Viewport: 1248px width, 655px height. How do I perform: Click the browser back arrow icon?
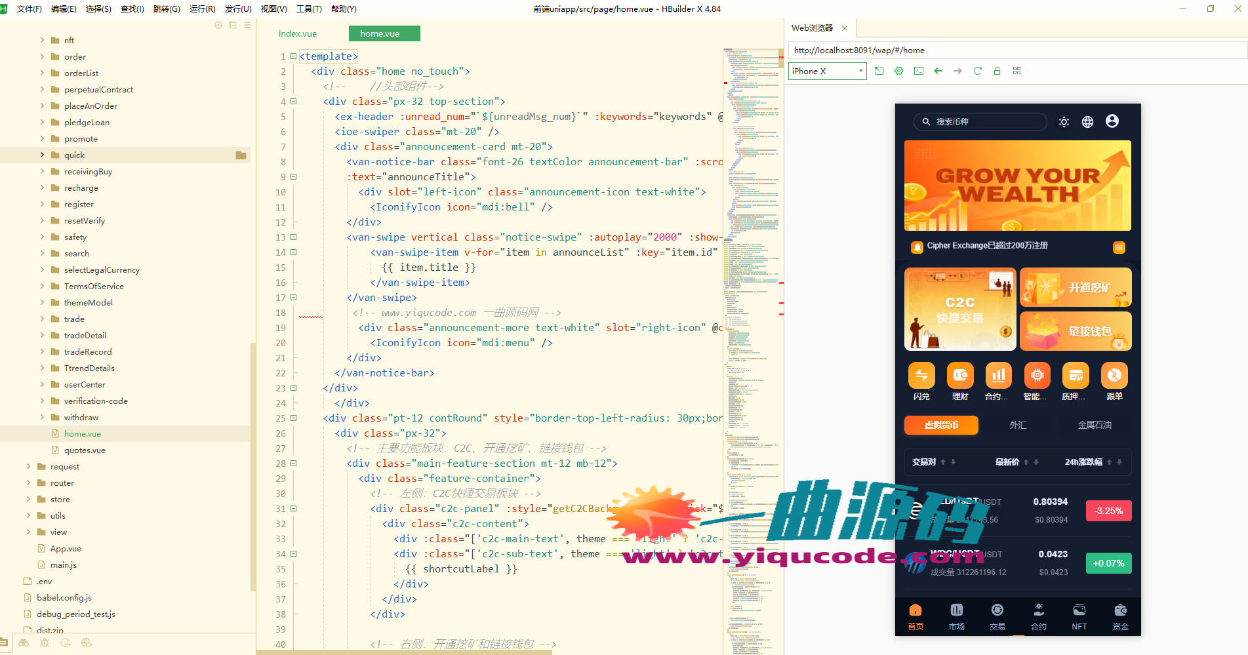[x=938, y=71]
